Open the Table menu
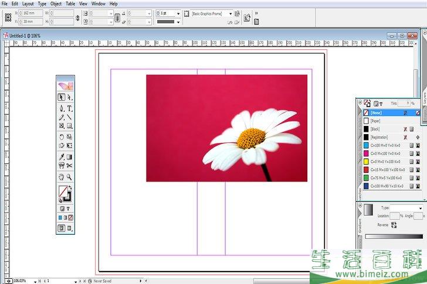Image resolution: width=427 pixels, height=284 pixels. pos(70,4)
